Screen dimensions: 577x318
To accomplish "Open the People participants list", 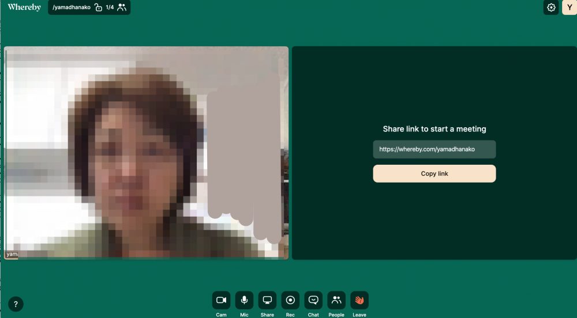I will [336, 300].
